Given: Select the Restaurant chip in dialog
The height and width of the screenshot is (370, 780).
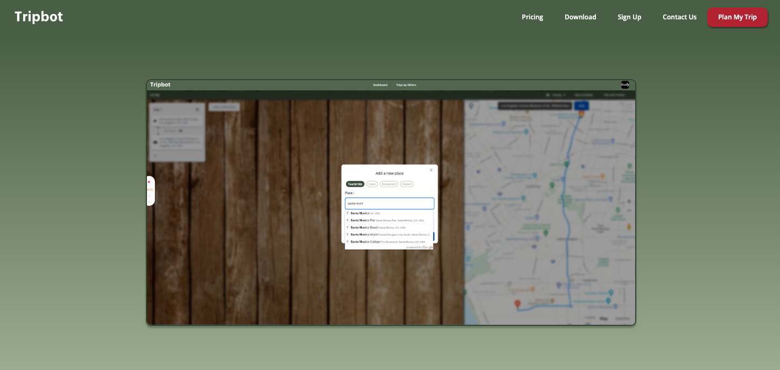Looking at the screenshot, I should 389,184.
